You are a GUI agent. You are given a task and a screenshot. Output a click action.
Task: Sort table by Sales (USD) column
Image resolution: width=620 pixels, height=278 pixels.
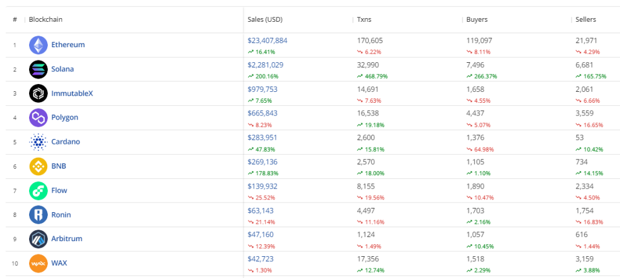click(x=265, y=19)
